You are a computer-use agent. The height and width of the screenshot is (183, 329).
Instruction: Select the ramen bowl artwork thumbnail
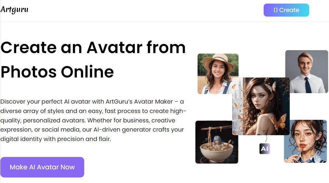[217, 142]
